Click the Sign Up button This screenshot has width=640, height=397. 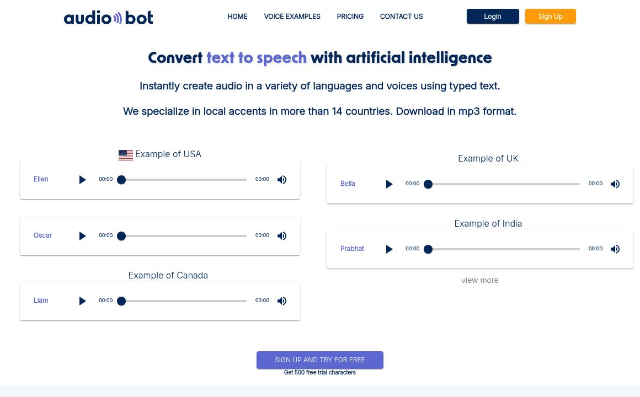[x=550, y=17]
